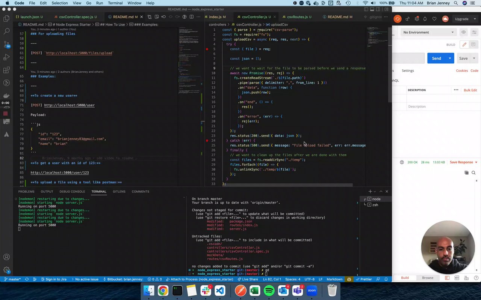
Task: Click the Postman heart icon
Action: 434,19
